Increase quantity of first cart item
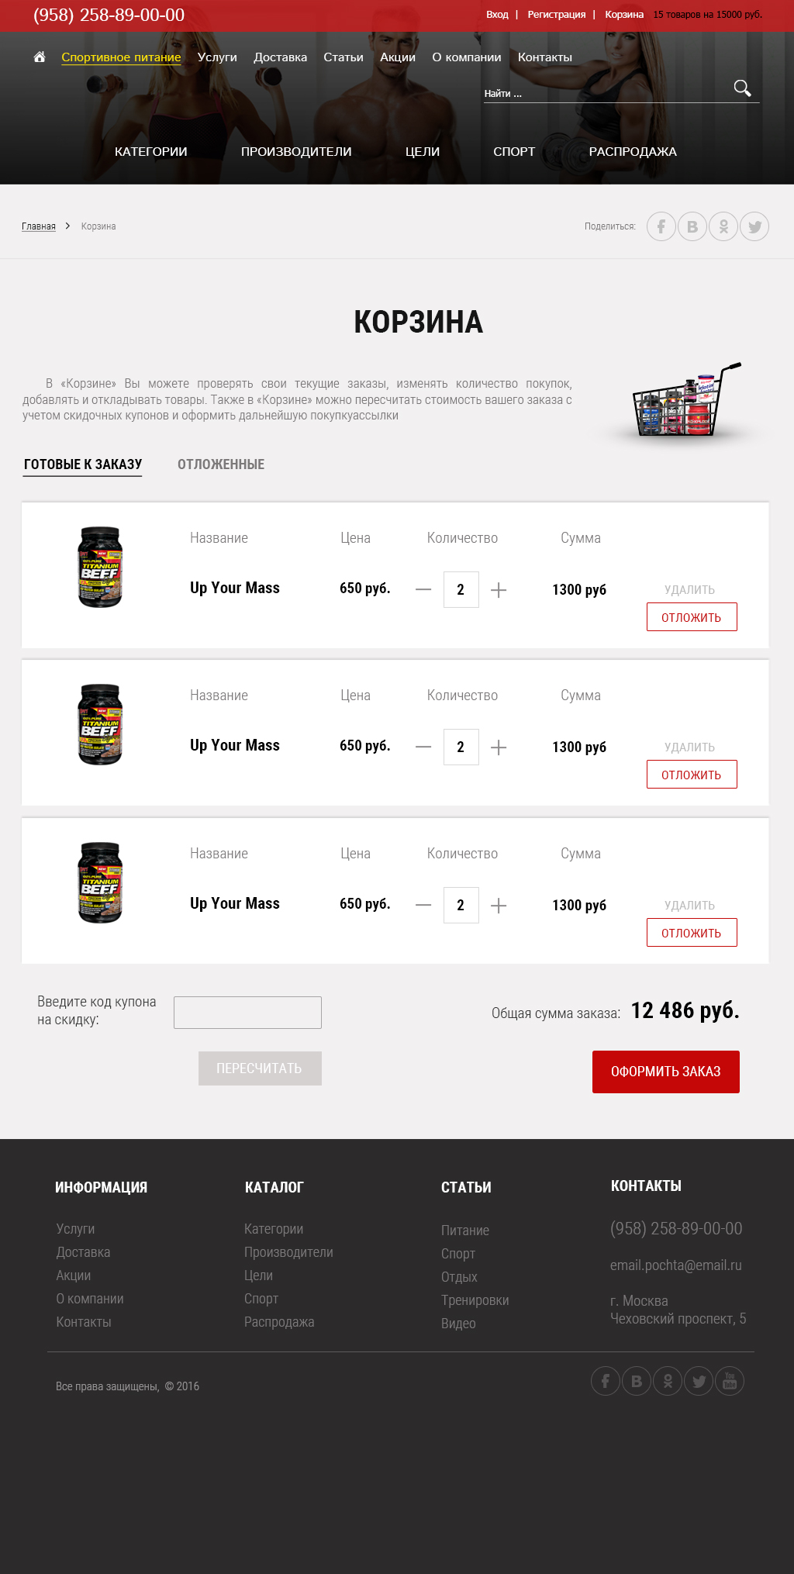 pyautogui.click(x=499, y=590)
